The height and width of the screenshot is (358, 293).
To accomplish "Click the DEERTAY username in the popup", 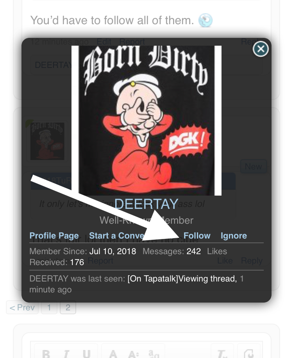I will [x=146, y=204].
